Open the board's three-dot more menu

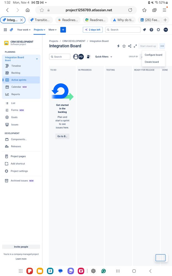tap(162, 46)
